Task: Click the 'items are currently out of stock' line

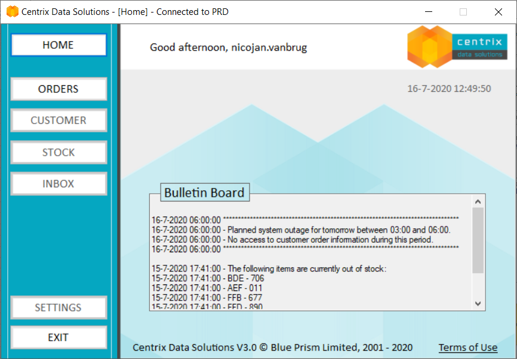Action: pos(269,269)
